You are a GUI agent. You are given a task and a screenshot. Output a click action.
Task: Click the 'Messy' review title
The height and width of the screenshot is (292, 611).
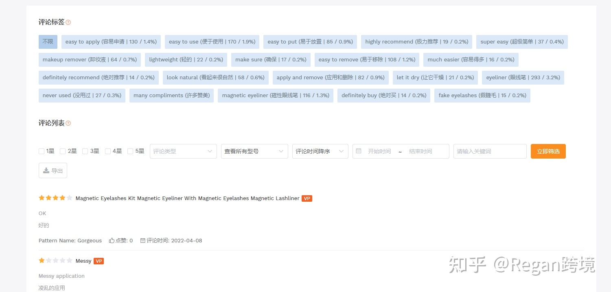83,261
